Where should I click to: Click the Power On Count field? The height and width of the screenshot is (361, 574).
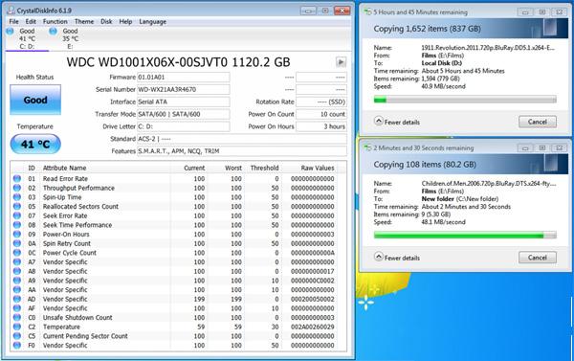click(321, 114)
